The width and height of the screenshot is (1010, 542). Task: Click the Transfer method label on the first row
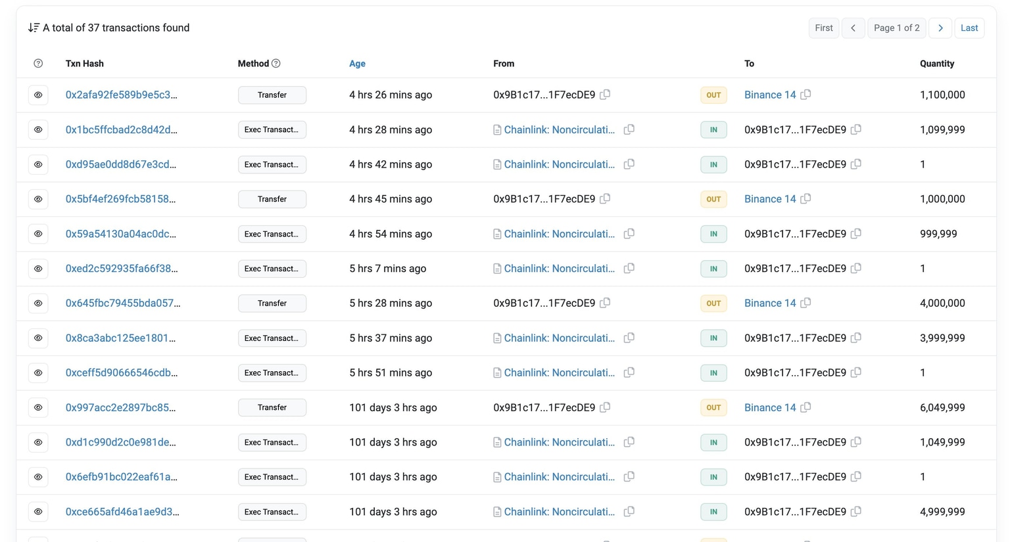click(x=272, y=95)
